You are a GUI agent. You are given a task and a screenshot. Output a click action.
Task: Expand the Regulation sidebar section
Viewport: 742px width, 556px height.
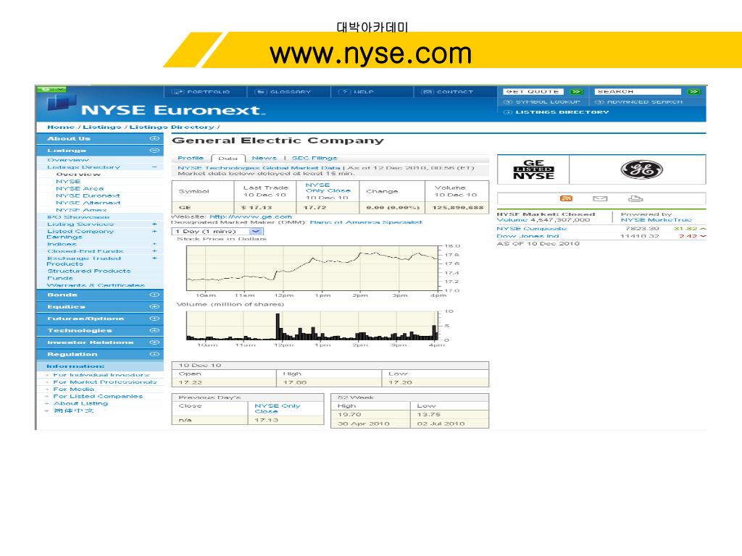pyautogui.click(x=154, y=353)
